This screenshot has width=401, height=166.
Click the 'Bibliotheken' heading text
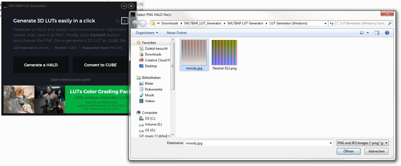pos(151,78)
